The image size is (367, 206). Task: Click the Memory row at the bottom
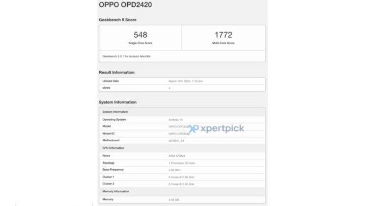coord(182,199)
